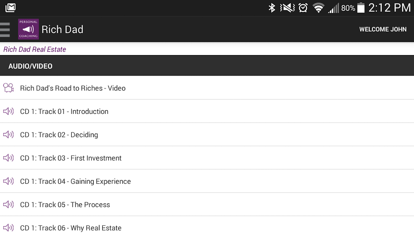This screenshot has height=233, width=414.
Task: Play CD 1: Track 02 - Deciding
Action: pos(207,134)
